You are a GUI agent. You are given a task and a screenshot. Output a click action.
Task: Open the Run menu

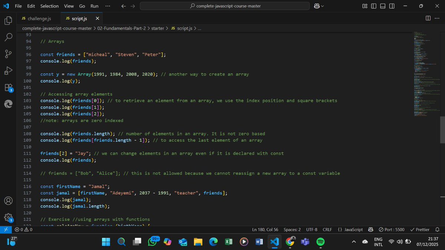(95, 6)
